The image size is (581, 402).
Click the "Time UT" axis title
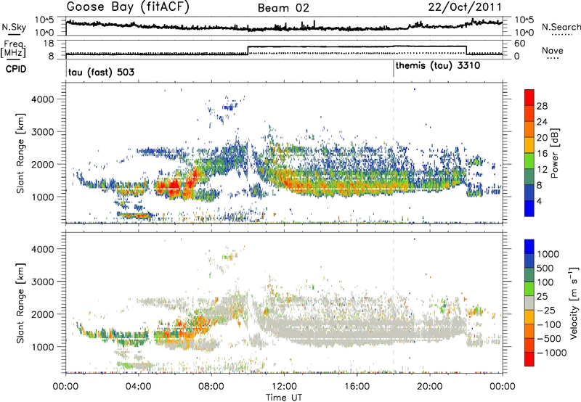284,397
